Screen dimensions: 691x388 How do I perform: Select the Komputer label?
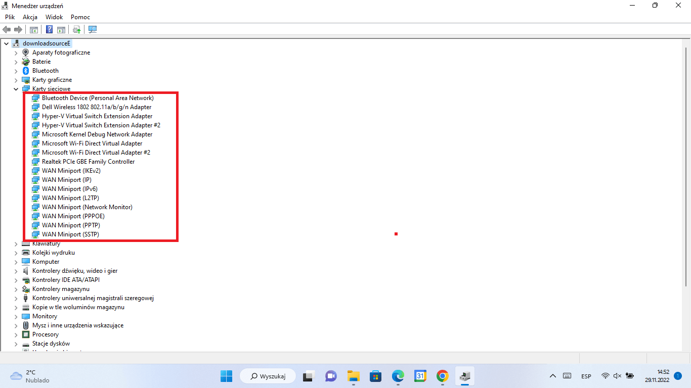coord(46,262)
